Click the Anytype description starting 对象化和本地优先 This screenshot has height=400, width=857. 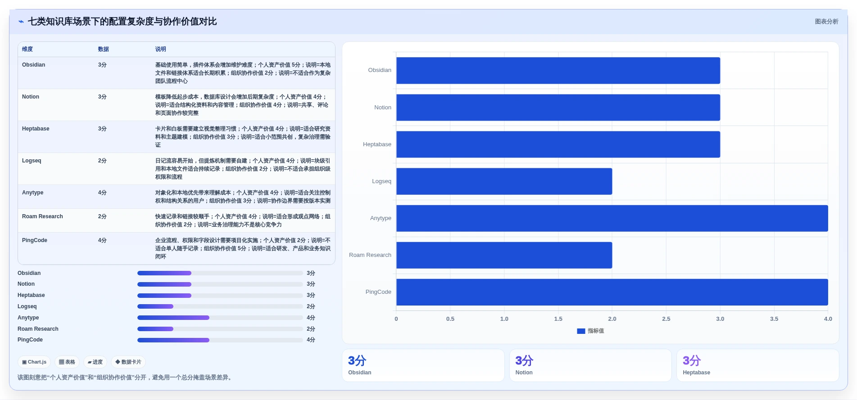pyautogui.click(x=243, y=197)
